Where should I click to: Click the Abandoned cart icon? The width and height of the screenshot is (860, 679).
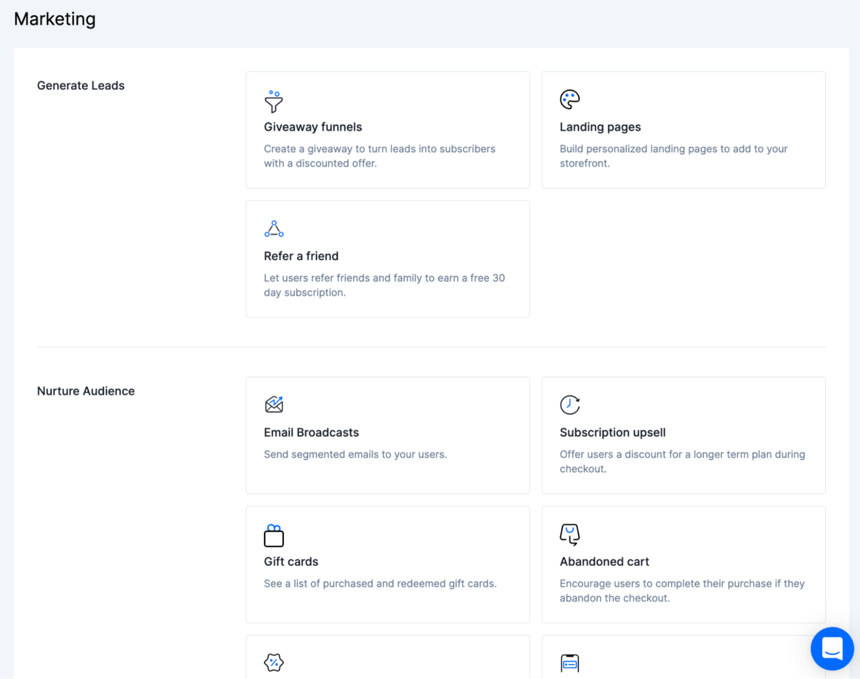tap(569, 534)
